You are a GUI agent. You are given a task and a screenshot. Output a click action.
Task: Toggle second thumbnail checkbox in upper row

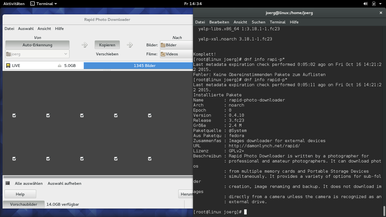pos(48,115)
